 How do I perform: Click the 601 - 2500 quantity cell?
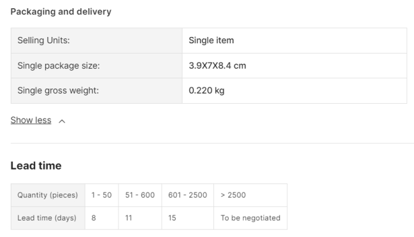tap(188, 195)
